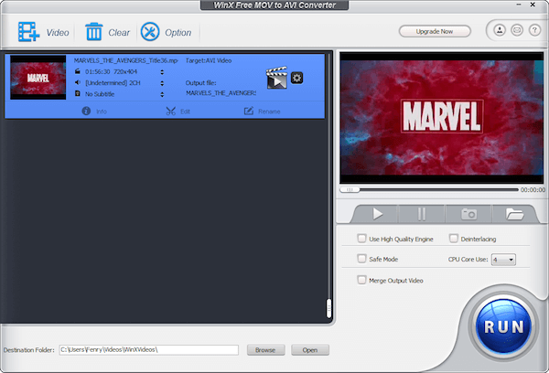This screenshot has height=373, width=549.
Task: Open output settings gear for the video
Action: pyautogui.click(x=296, y=78)
